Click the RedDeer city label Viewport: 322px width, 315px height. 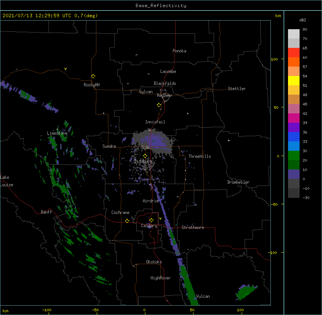164,95
